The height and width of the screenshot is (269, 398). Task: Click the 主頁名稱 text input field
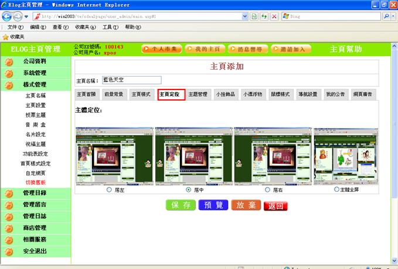pyautogui.click(x=131, y=80)
